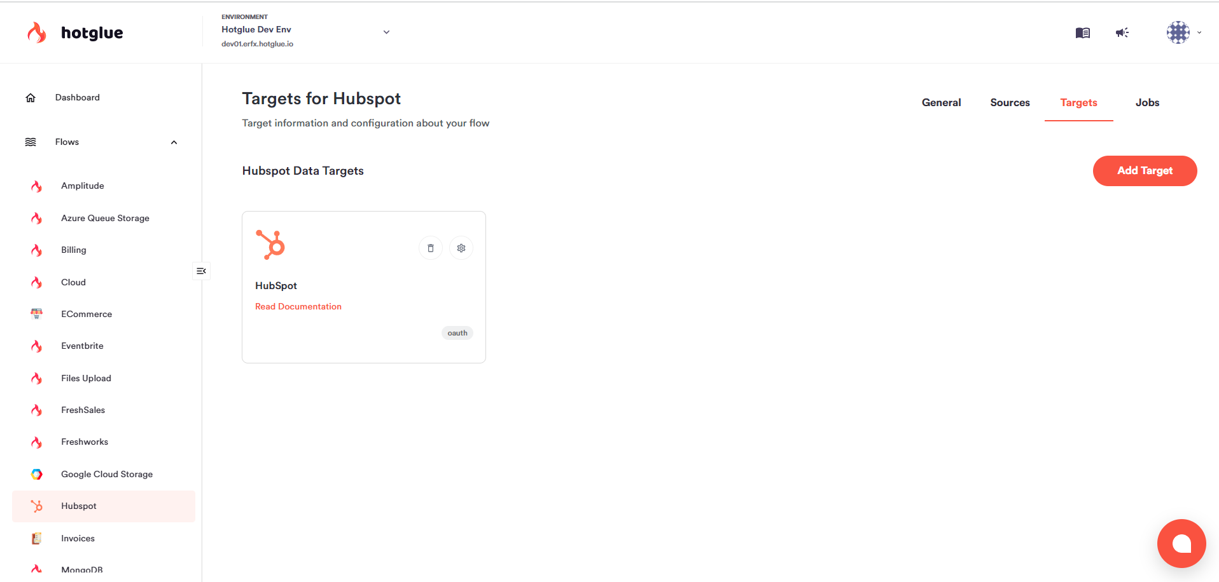The height and width of the screenshot is (582, 1219).
Task: Click the Cloud flow icon
Action: pos(37,283)
